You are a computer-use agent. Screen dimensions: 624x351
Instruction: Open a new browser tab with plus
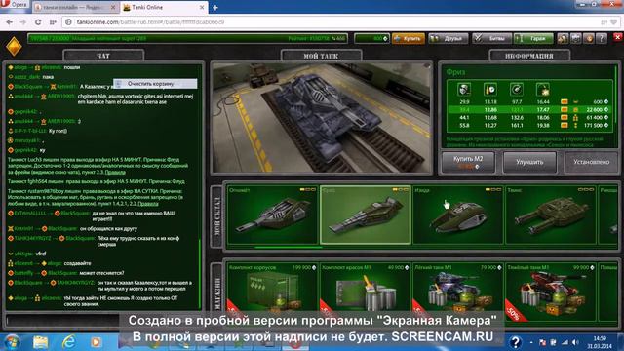(214, 7)
